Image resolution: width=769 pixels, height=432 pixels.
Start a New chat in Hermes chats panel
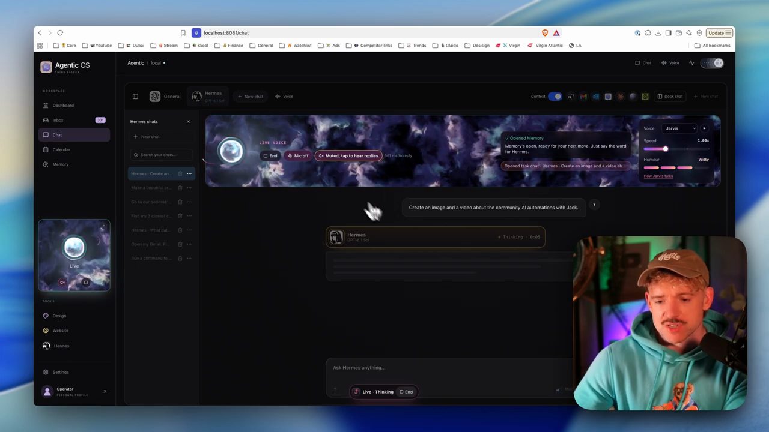[161, 137]
